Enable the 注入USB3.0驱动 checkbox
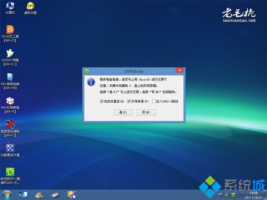Screen dimensions: 267x200 tap(154, 101)
